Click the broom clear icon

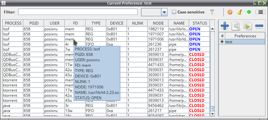point(240,12)
